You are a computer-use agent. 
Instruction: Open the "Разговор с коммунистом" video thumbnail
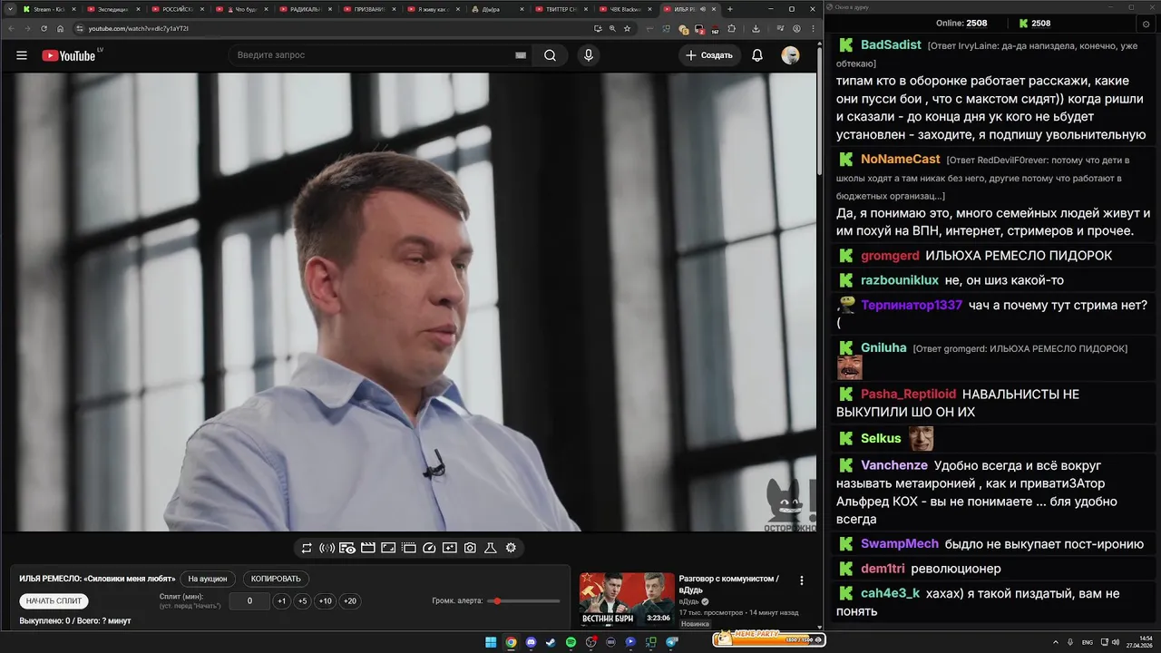[x=627, y=599]
